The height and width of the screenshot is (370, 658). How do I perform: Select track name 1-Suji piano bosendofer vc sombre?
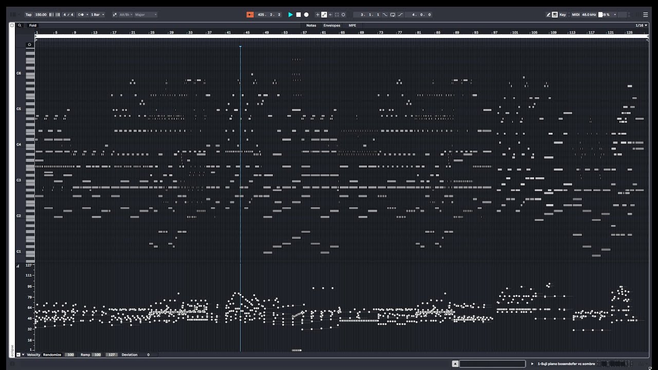pyautogui.click(x=566, y=364)
